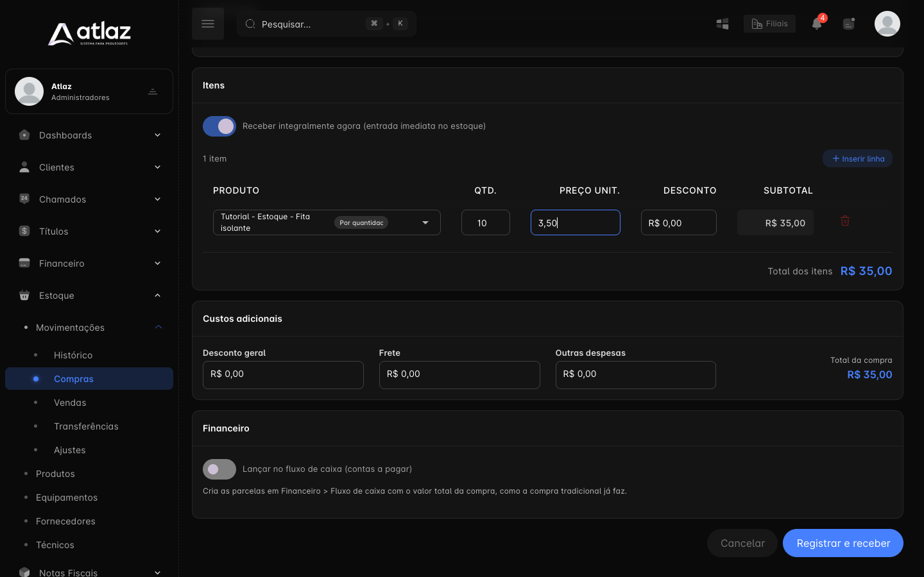Click the Chamados sidebar icon
This screenshot has height=577, width=924.
tap(24, 199)
